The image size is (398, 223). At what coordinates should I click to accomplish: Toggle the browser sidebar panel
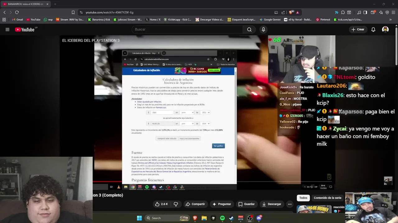(365, 12)
